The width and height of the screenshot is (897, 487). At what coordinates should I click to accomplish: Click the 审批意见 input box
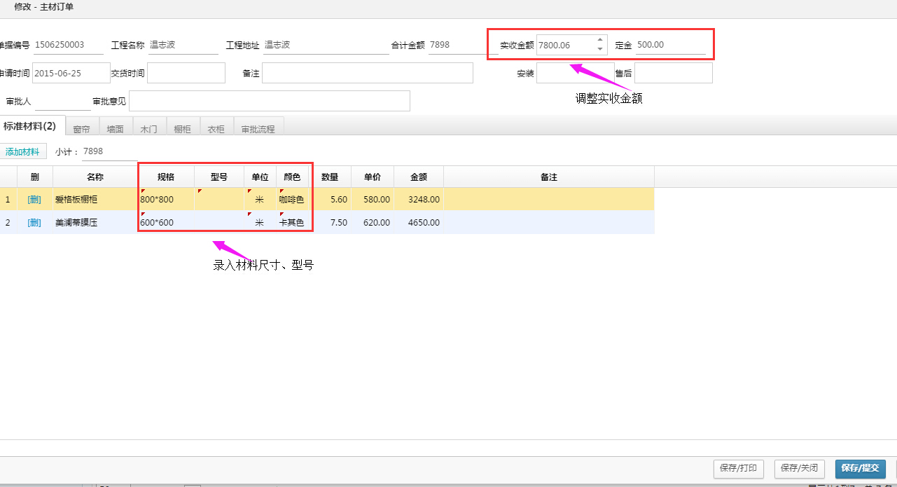pyautogui.click(x=270, y=101)
